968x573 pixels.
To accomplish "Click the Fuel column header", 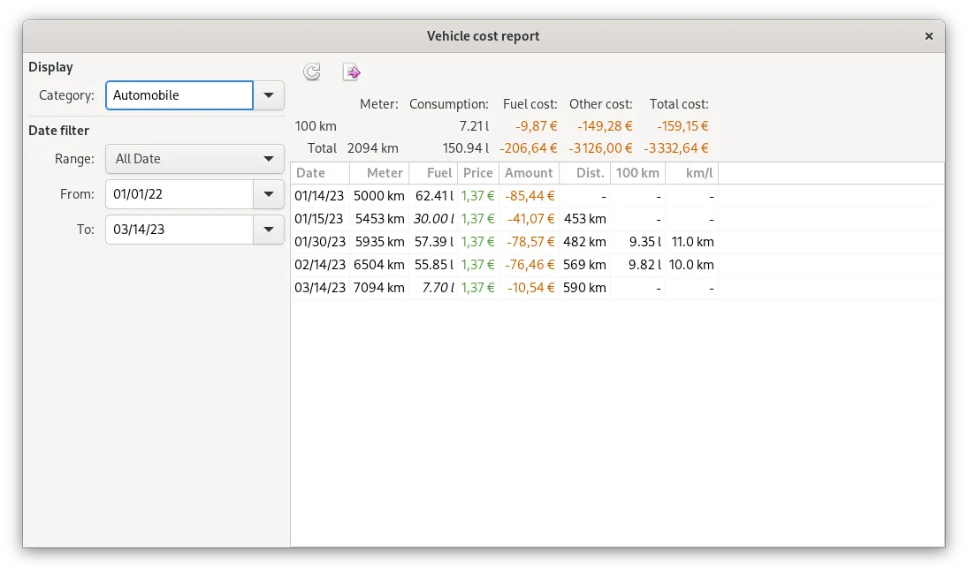I will pos(433,173).
